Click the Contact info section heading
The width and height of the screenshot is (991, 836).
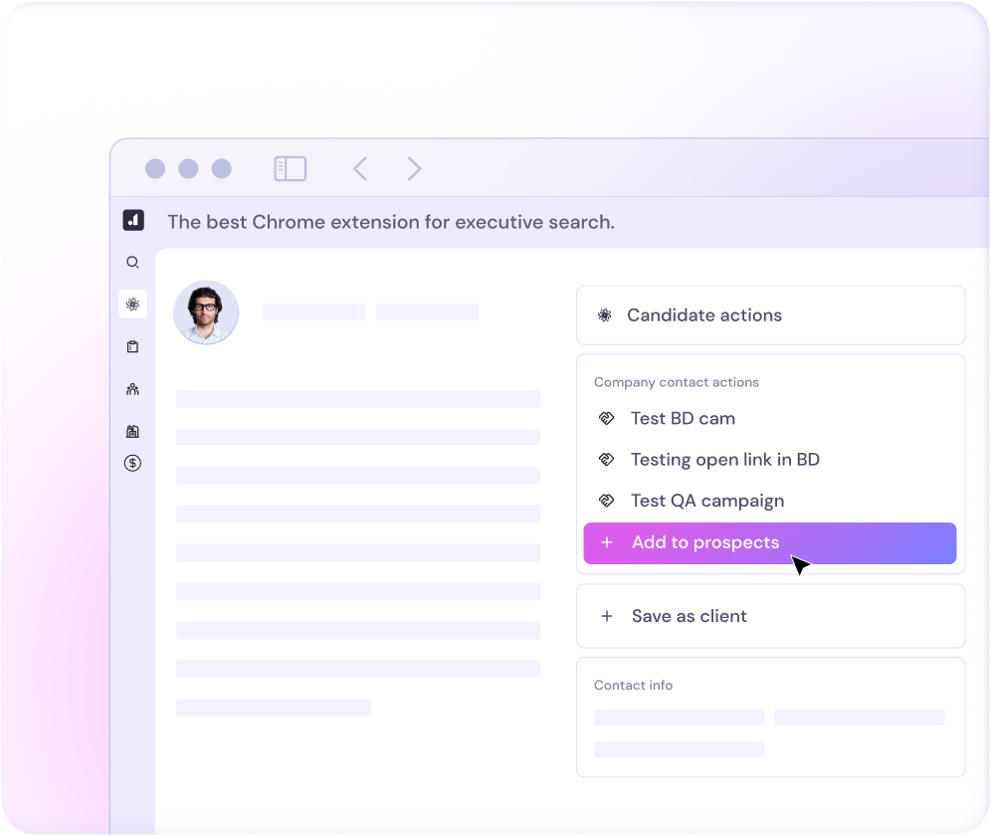[633, 686]
